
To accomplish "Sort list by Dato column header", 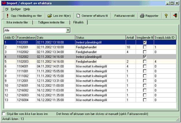I will (x=55, y=37).
